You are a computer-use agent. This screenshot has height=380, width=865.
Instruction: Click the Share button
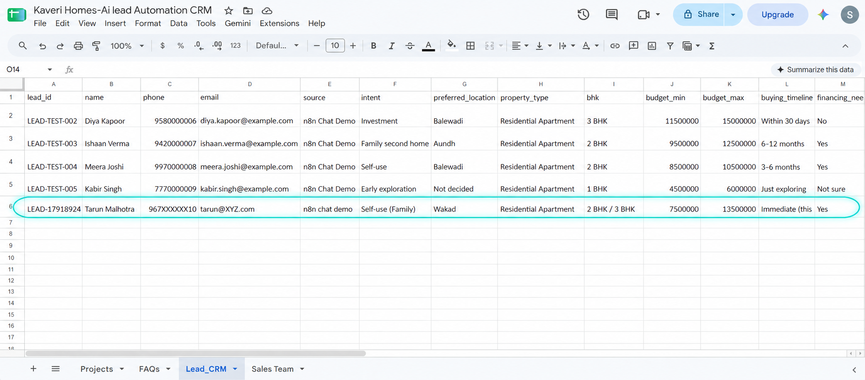click(699, 15)
